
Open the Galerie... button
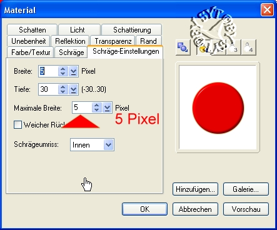246,189
